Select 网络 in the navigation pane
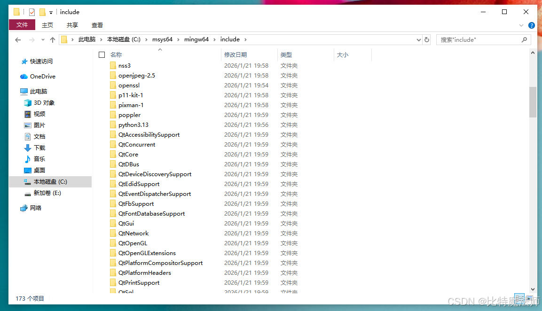Screen dimensions: 542x311 click(x=36, y=208)
